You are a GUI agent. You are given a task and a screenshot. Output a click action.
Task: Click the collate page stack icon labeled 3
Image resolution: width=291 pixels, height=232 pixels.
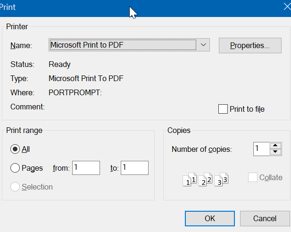click(221, 180)
